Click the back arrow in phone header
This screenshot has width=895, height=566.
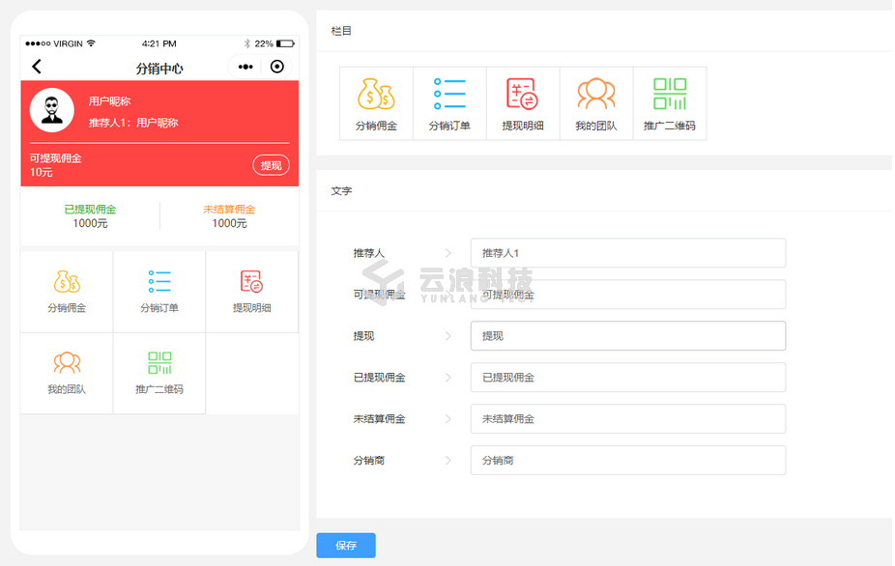(37, 67)
